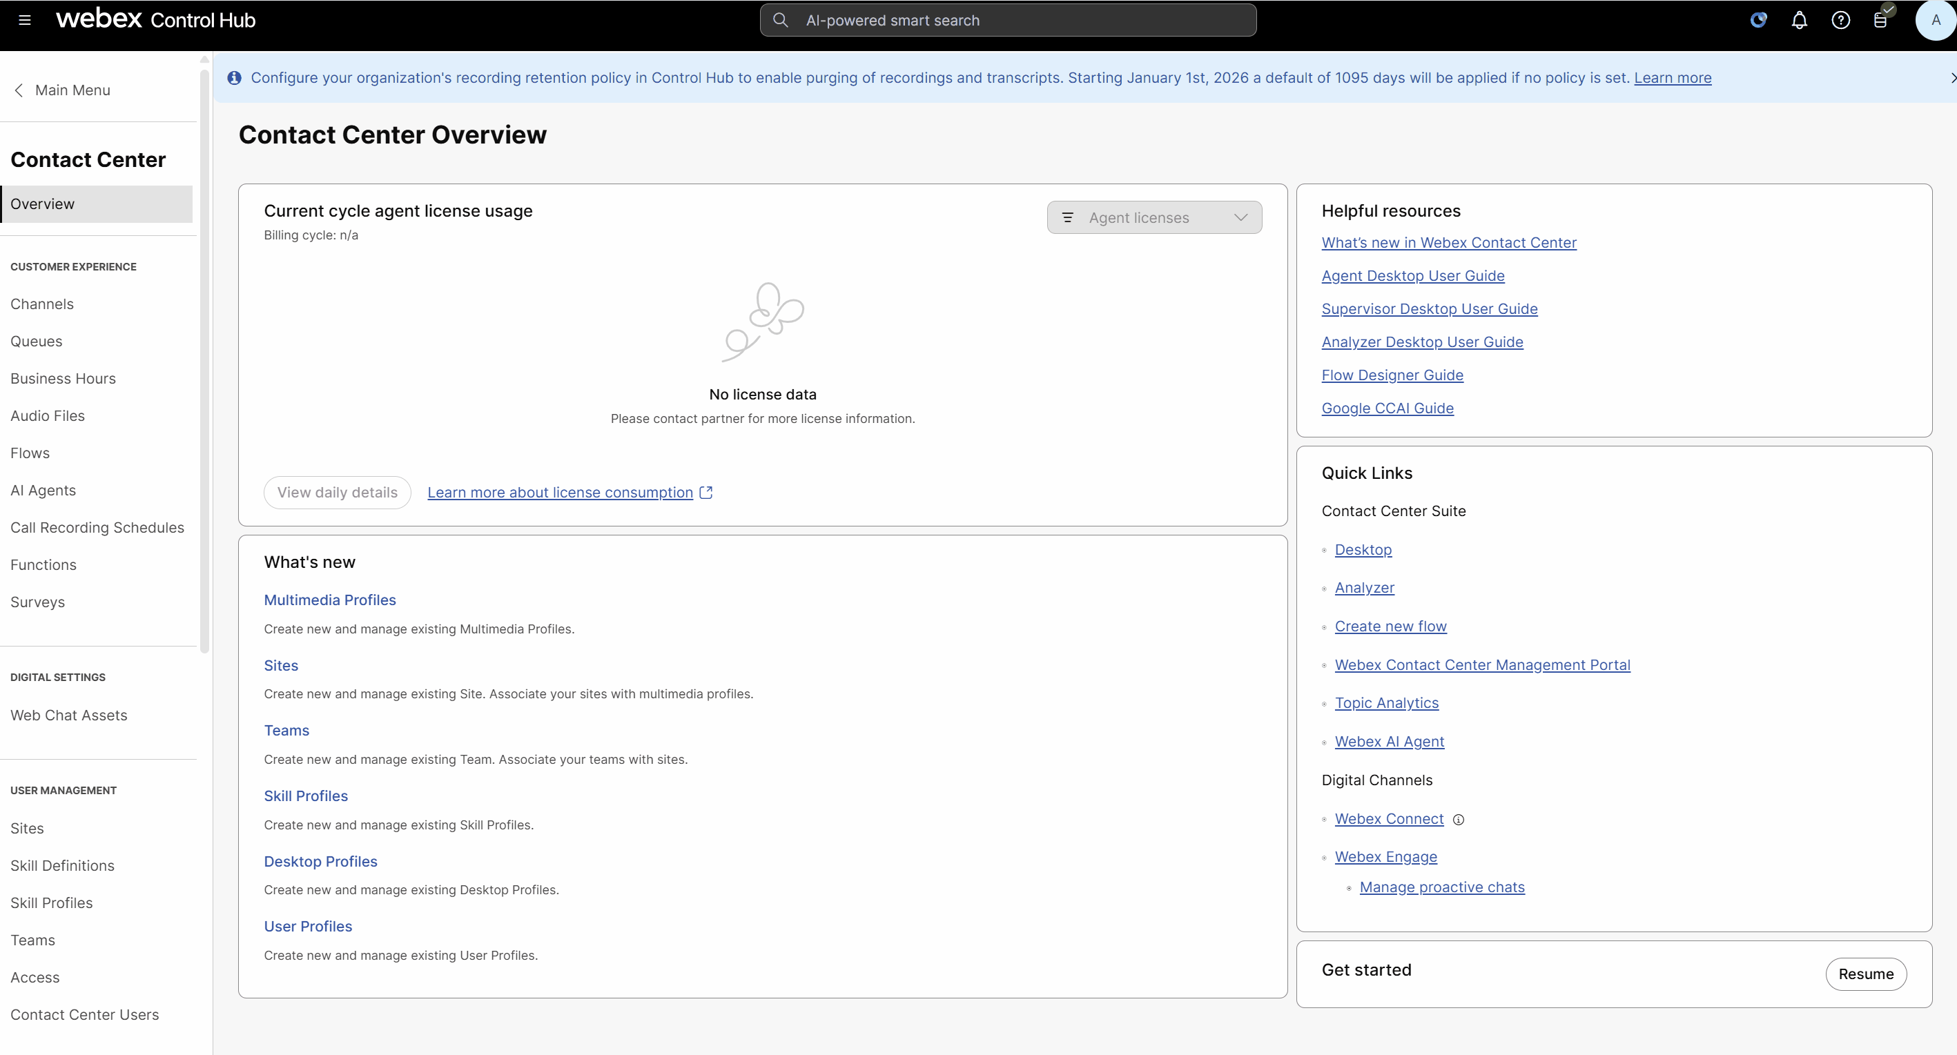Click the search magnifier icon

[780, 21]
